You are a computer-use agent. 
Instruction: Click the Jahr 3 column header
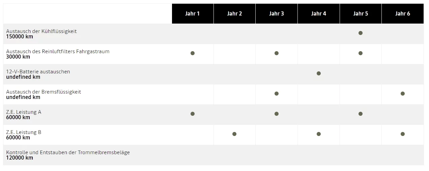coord(277,14)
